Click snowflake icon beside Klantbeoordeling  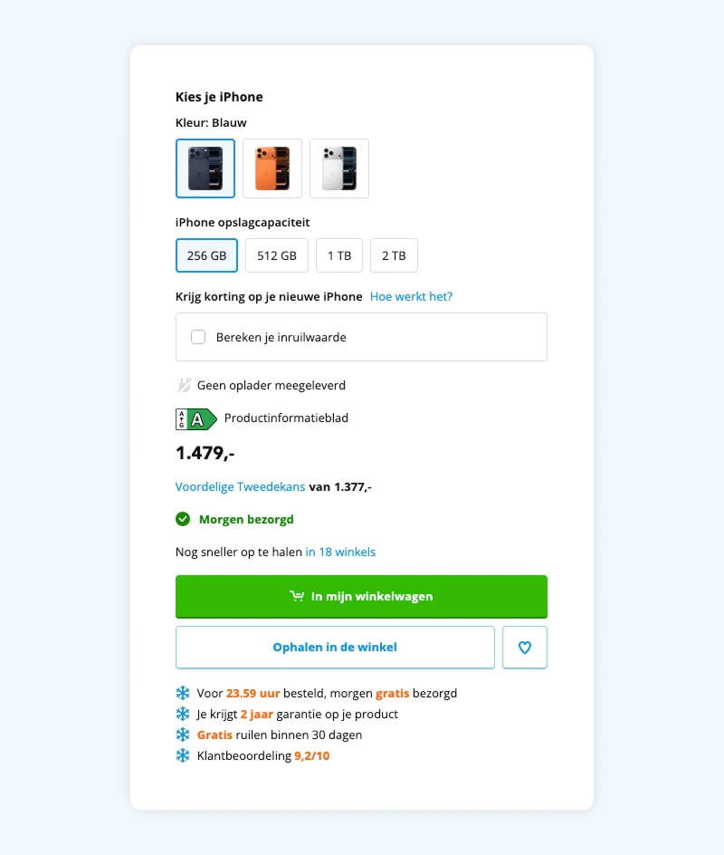tap(183, 755)
